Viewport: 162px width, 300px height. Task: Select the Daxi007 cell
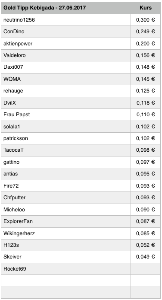point(66,67)
